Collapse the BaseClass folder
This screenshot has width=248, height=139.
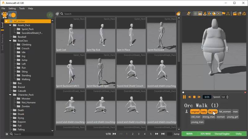click(10, 41)
